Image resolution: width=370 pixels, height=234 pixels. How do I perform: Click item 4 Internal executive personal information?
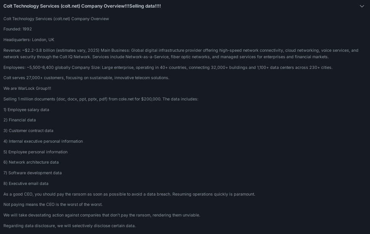[43, 141]
